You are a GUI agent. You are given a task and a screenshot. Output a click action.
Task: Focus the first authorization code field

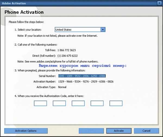point(40,103)
